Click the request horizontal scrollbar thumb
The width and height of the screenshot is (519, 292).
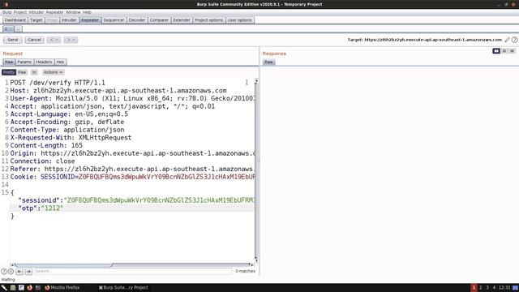coord(63,265)
